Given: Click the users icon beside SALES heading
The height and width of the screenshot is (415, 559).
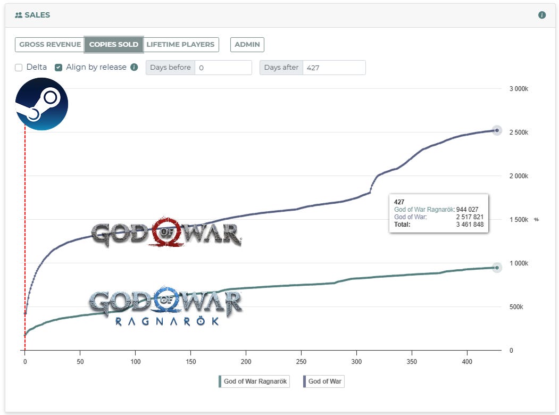Looking at the screenshot, I should [x=18, y=15].
